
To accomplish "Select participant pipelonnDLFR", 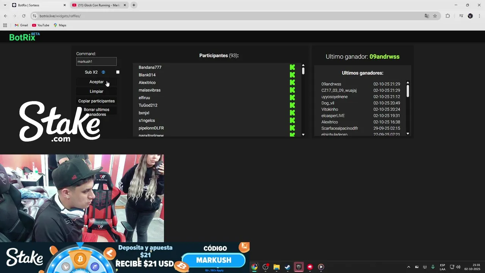I will [151, 128].
